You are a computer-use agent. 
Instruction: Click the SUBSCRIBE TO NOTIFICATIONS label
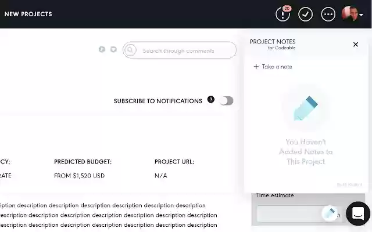click(158, 101)
